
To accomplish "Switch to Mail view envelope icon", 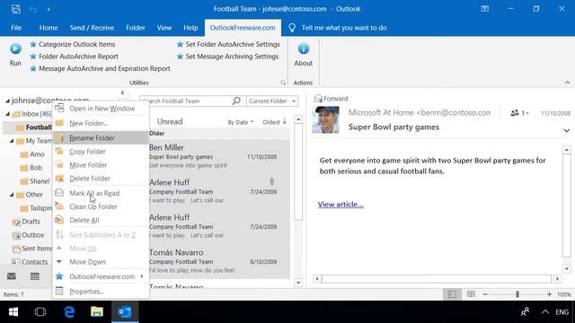I will coord(12,276).
